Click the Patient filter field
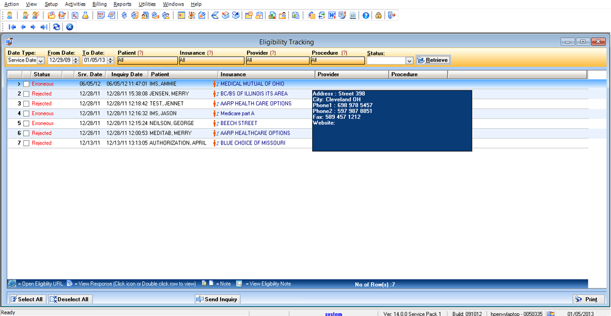This screenshot has height=316, width=611. (x=147, y=60)
